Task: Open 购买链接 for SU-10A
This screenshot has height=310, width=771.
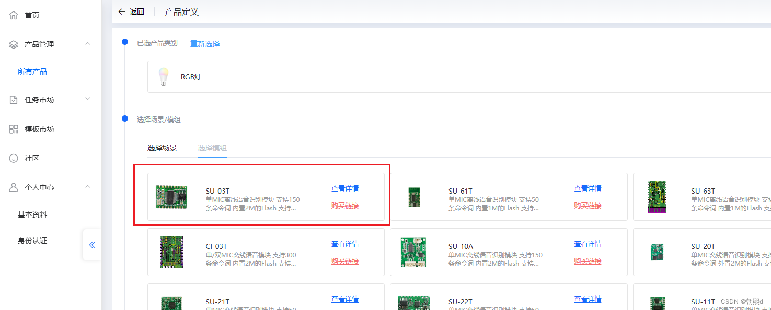Action: point(588,261)
